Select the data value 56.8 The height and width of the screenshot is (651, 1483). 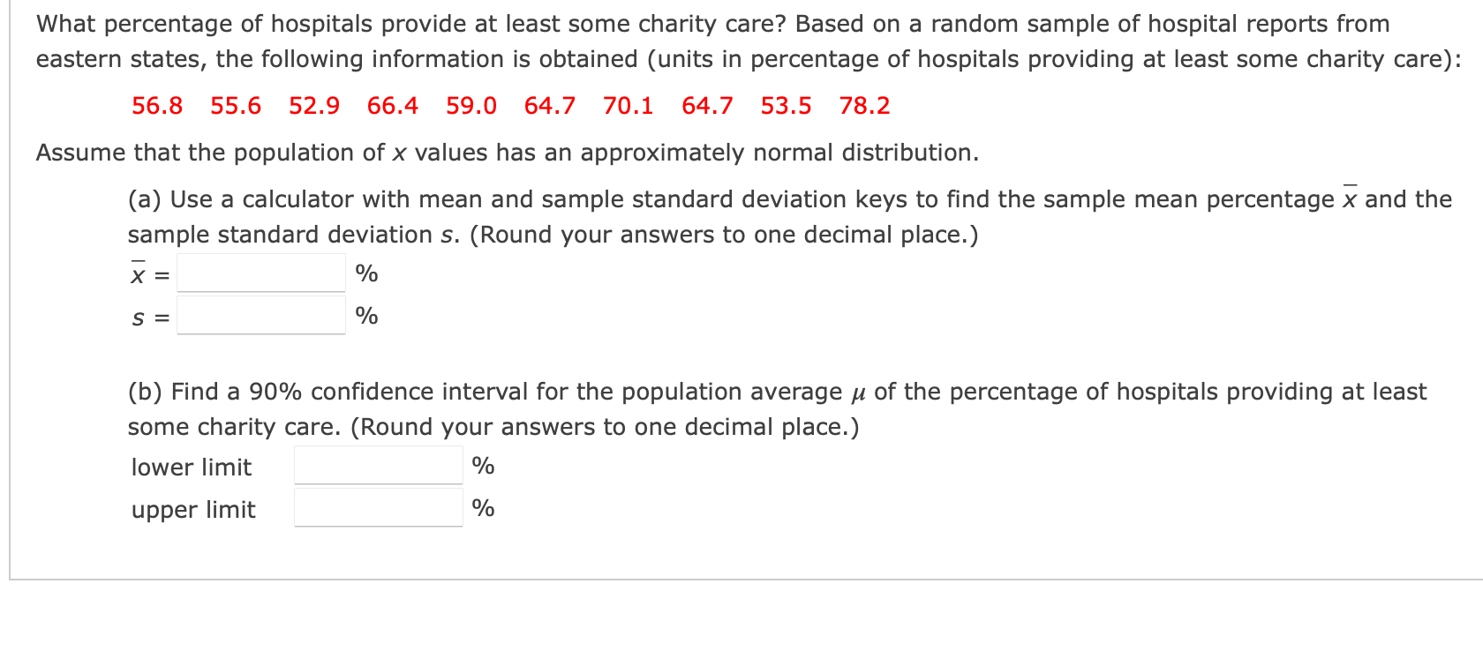(157, 105)
